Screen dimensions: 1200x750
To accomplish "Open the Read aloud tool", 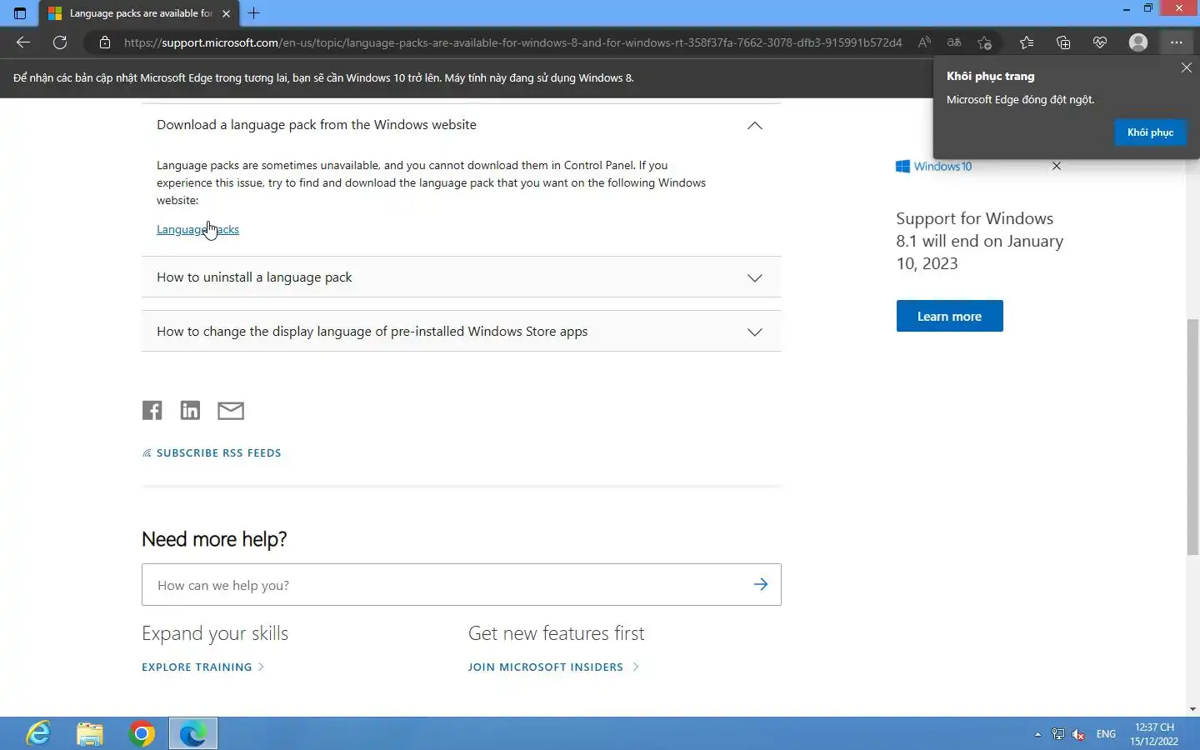I will pos(924,42).
